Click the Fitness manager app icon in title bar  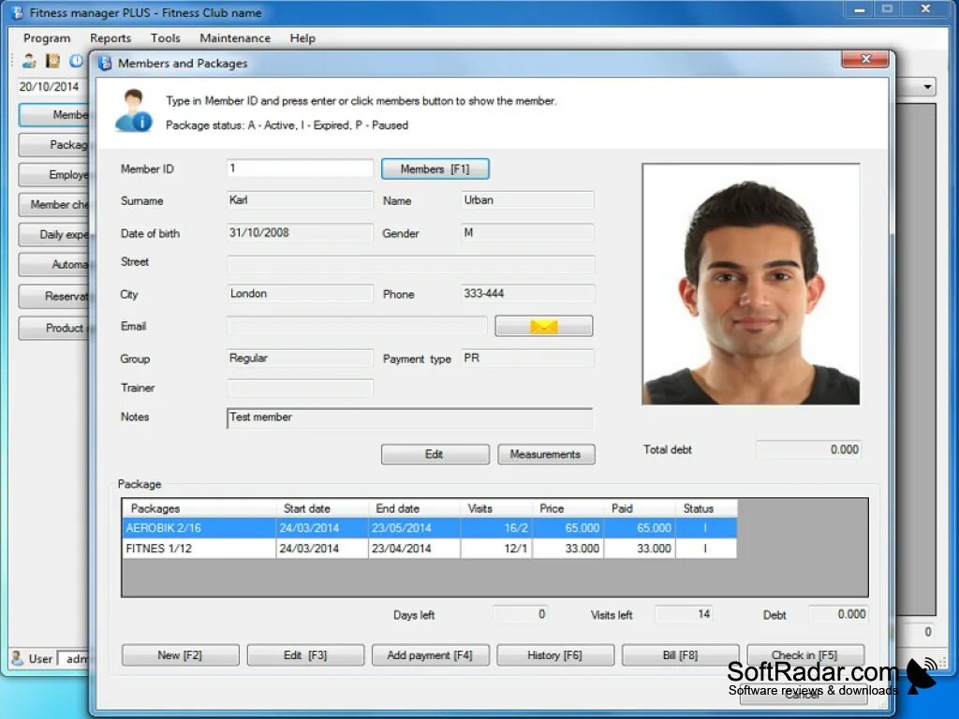pos(17,12)
